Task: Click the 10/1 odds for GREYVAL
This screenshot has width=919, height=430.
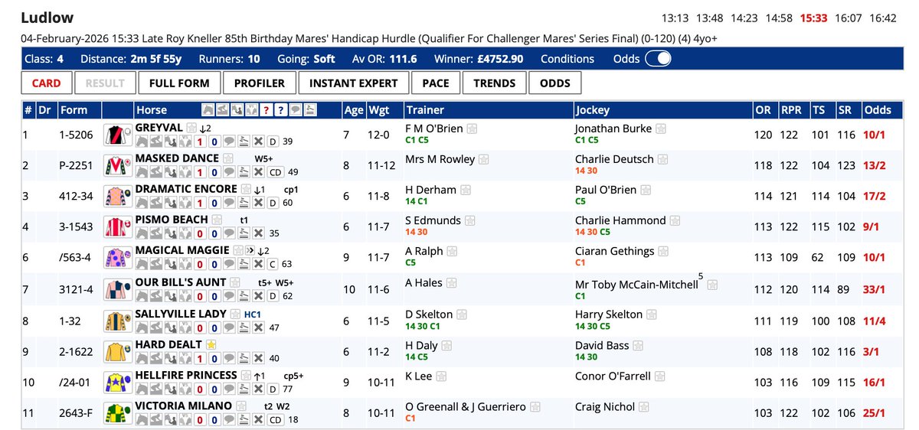Action: 875,135
